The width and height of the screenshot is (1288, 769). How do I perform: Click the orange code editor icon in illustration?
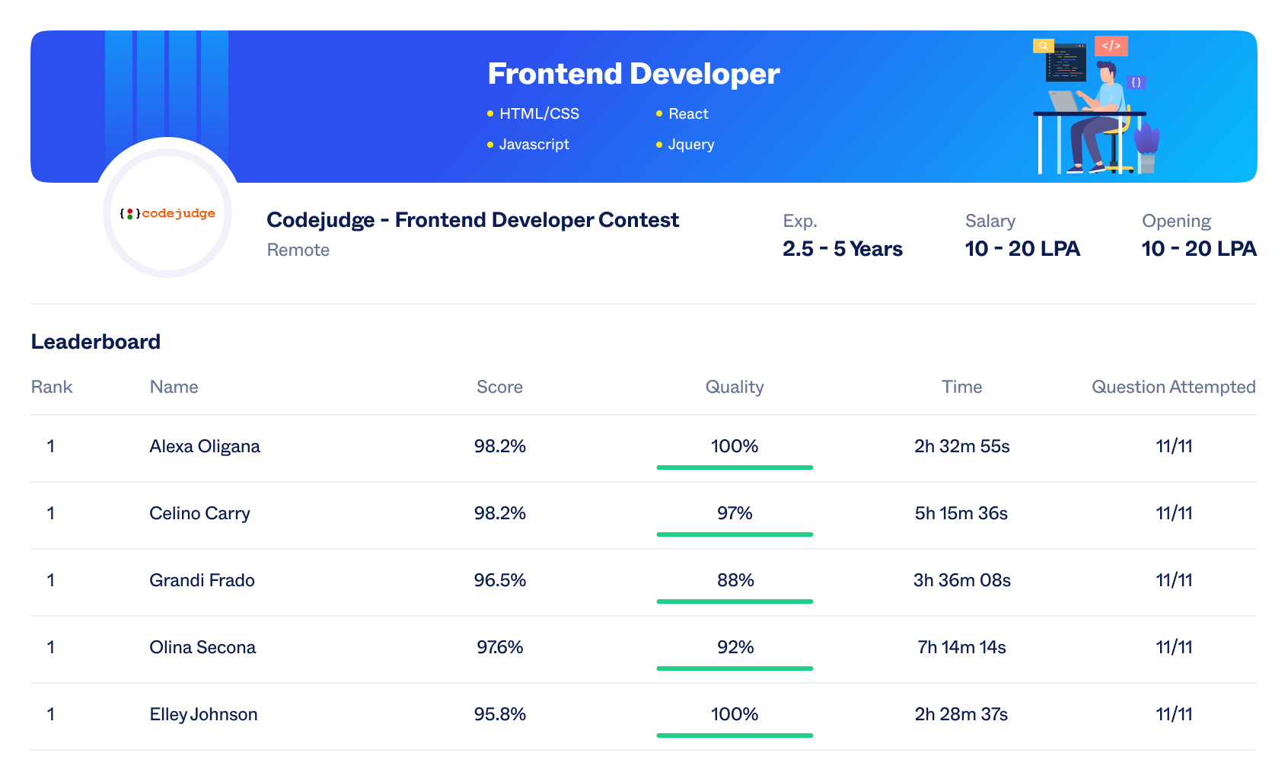[1111, 46]
